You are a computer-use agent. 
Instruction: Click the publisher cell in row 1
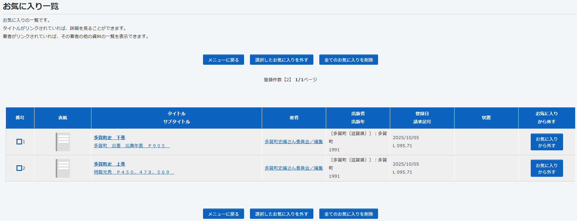coord(358,142)
